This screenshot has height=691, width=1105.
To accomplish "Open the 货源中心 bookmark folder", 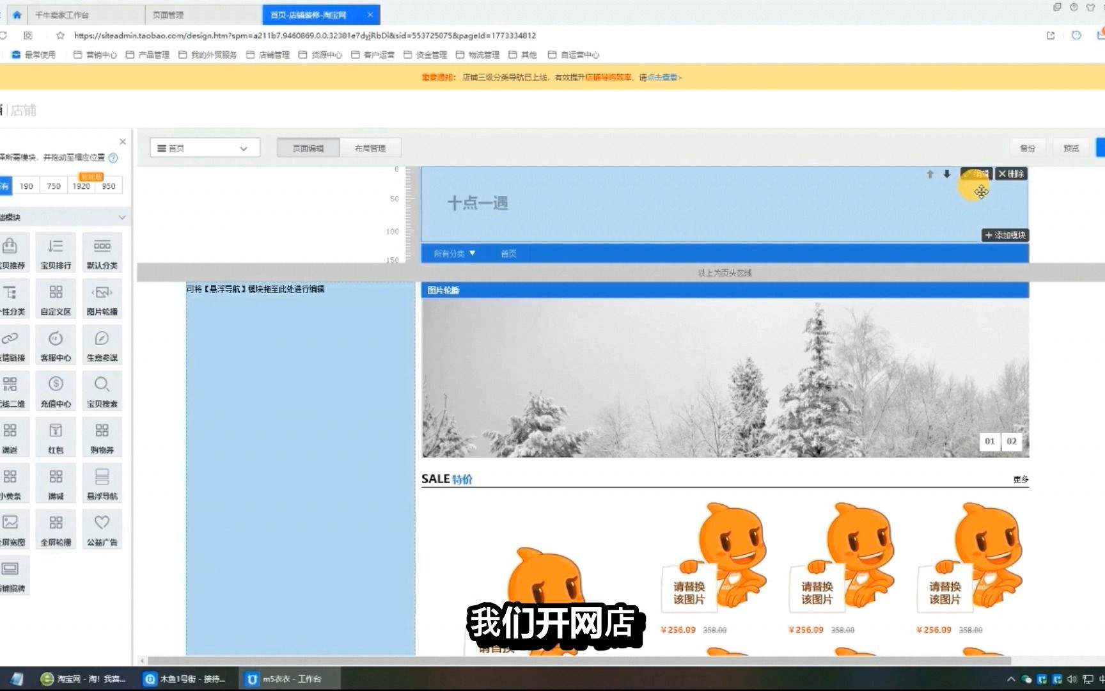I will coord(320,55).
